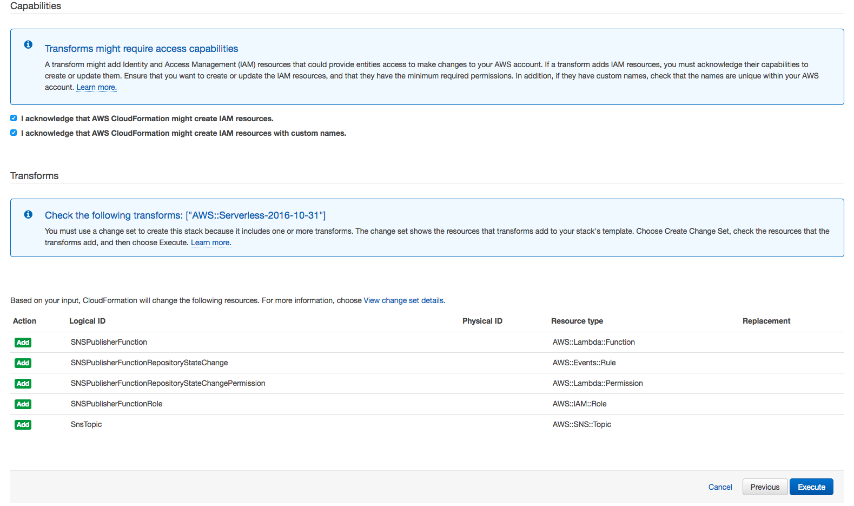This screenshot has width=854, height=506.
Task: Click the Resource type column header
Action: click(577, 321)
